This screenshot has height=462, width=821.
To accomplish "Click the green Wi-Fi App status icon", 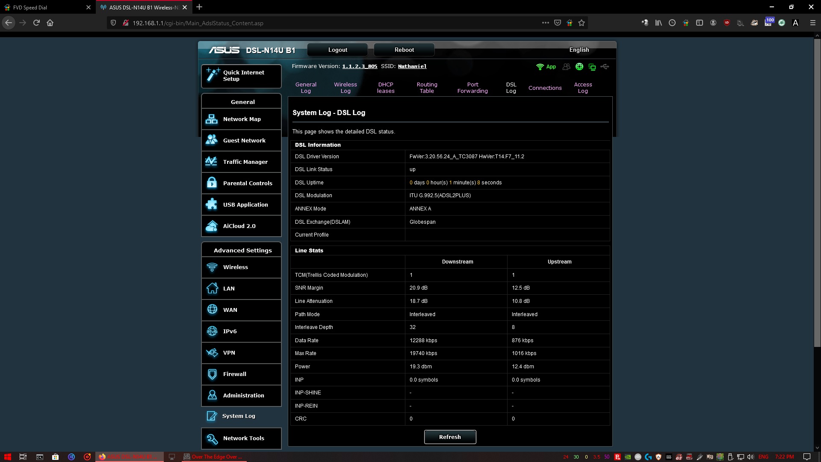I will pos(546,67).
